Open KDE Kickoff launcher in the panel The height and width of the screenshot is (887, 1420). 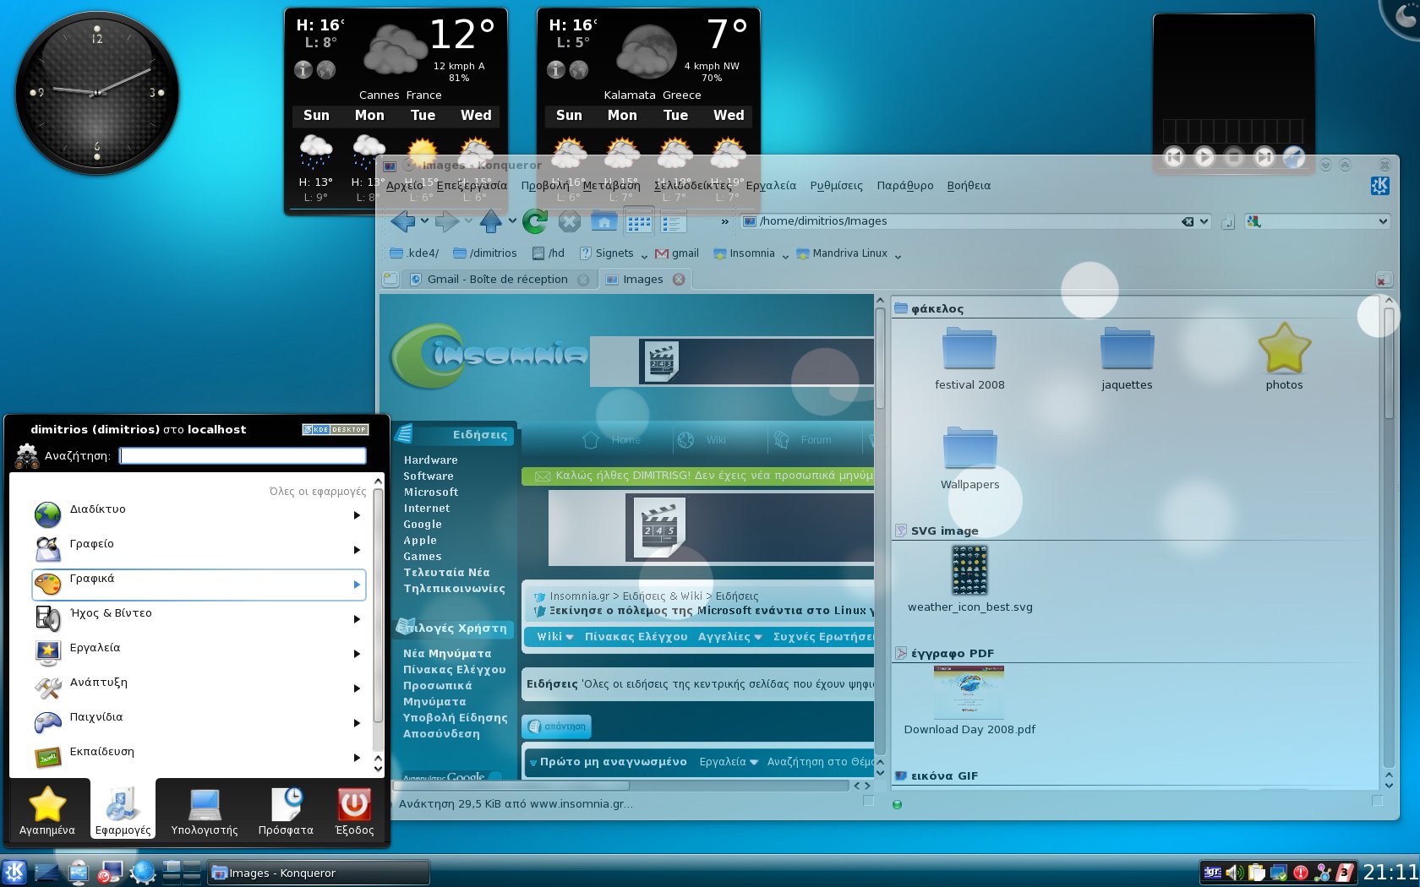(14, 872)
